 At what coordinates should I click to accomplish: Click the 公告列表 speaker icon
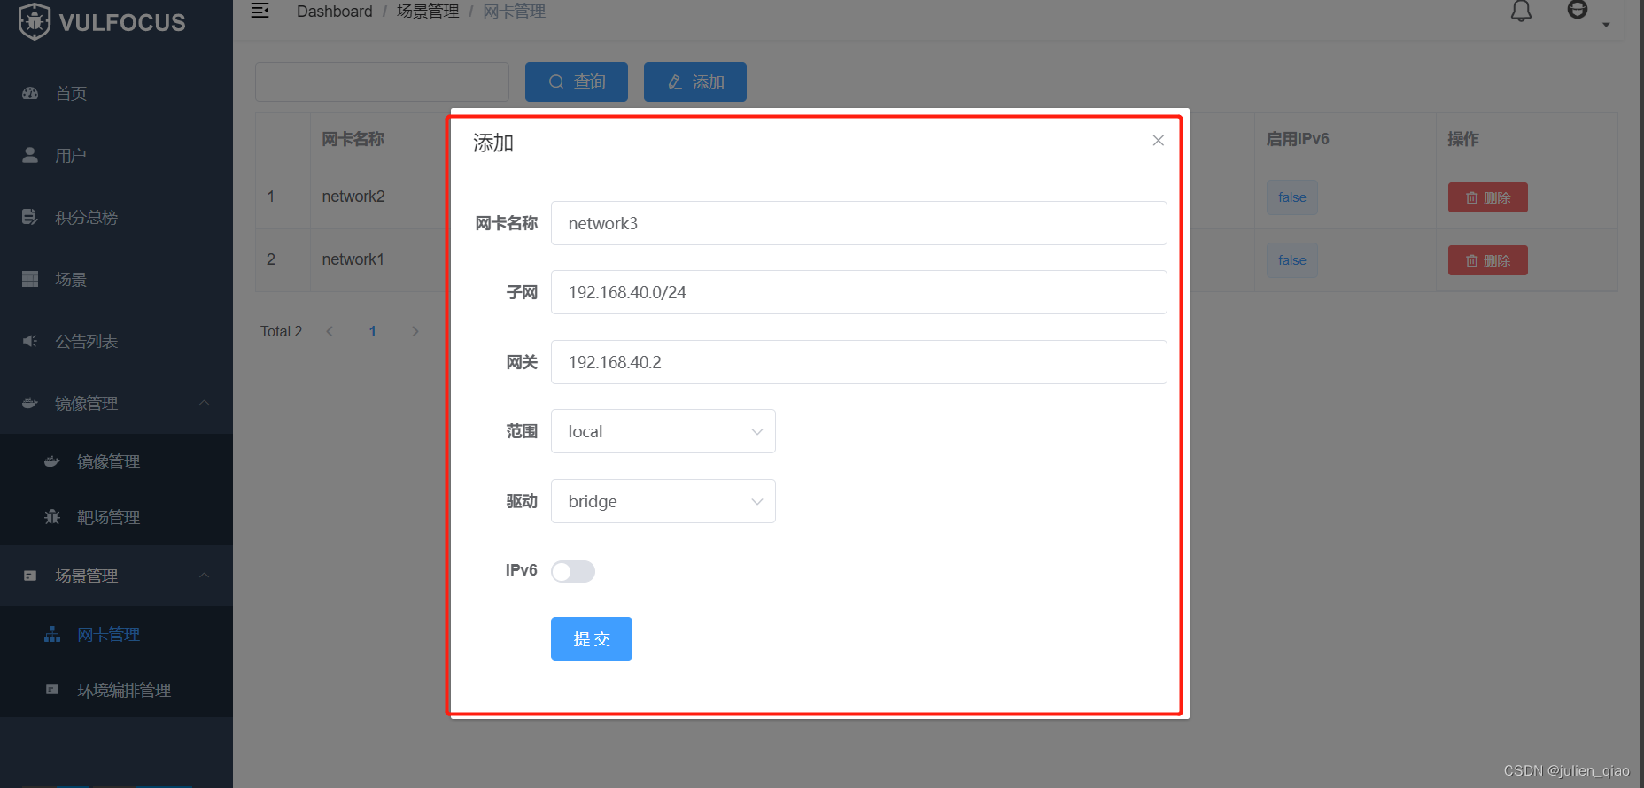[30, 341]
